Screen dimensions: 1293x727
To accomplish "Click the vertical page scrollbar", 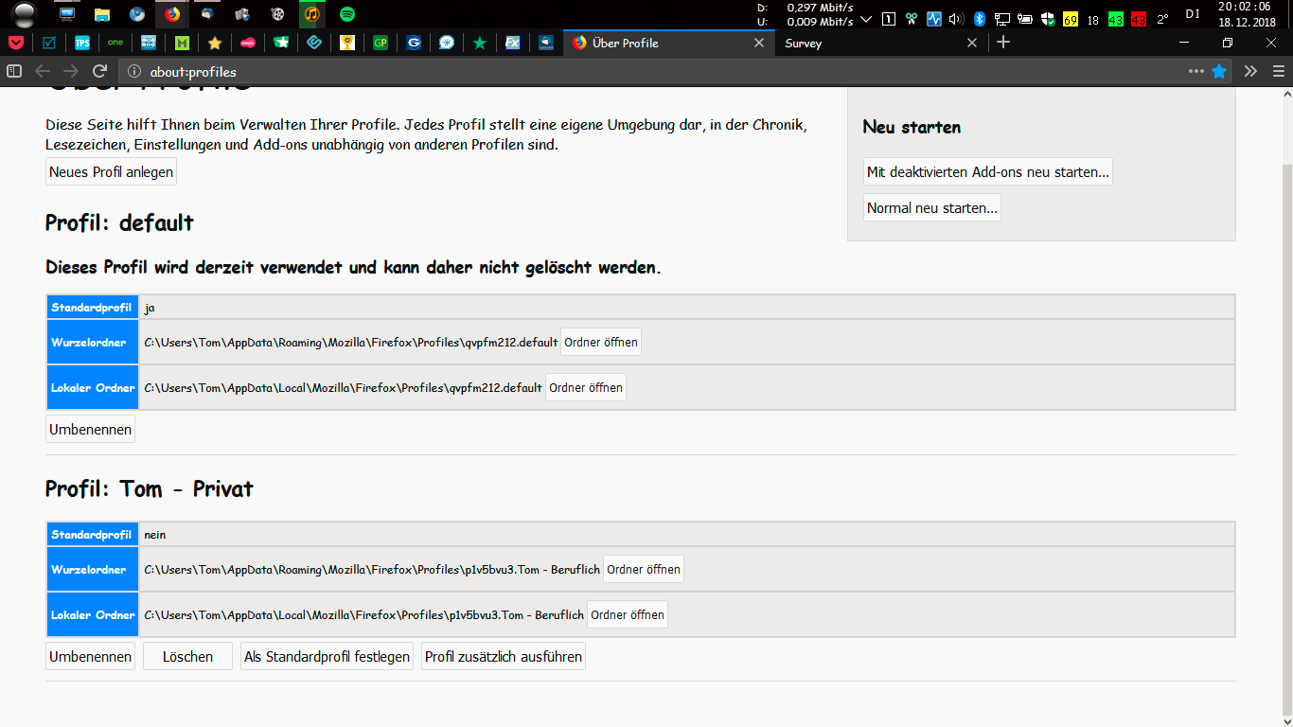I will click(x=1286, y=379).
